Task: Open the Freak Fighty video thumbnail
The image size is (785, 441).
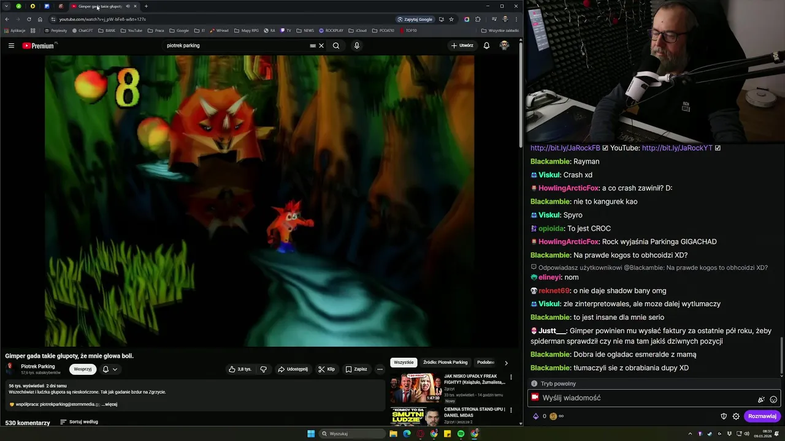Action: [x=416, y=387]
